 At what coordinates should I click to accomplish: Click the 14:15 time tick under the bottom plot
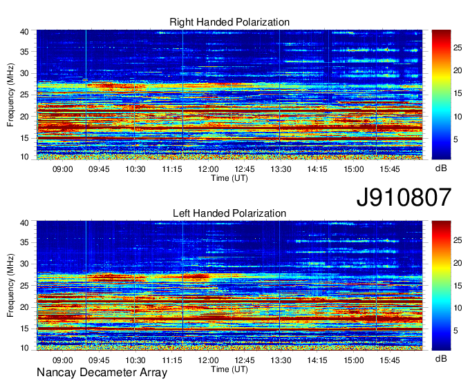pos(317,360)
